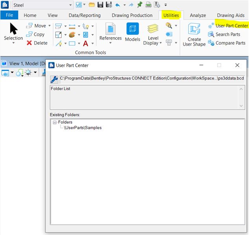Click the Create User Shape button

[x=194, y=35]
